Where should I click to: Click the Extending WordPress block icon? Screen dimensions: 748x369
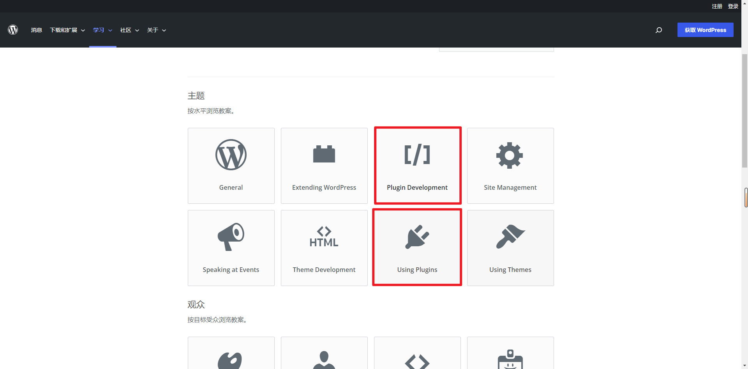pos(324,154)
